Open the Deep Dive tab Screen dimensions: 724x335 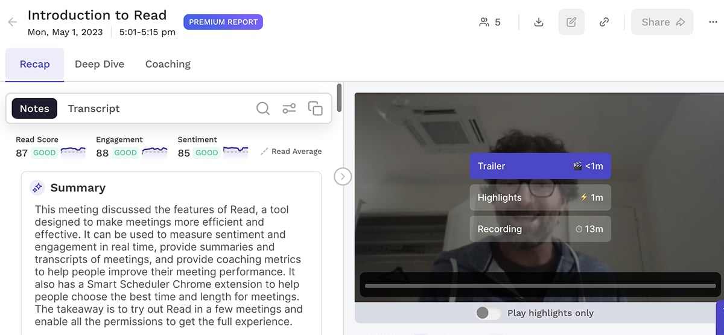(x=100, y=64)
